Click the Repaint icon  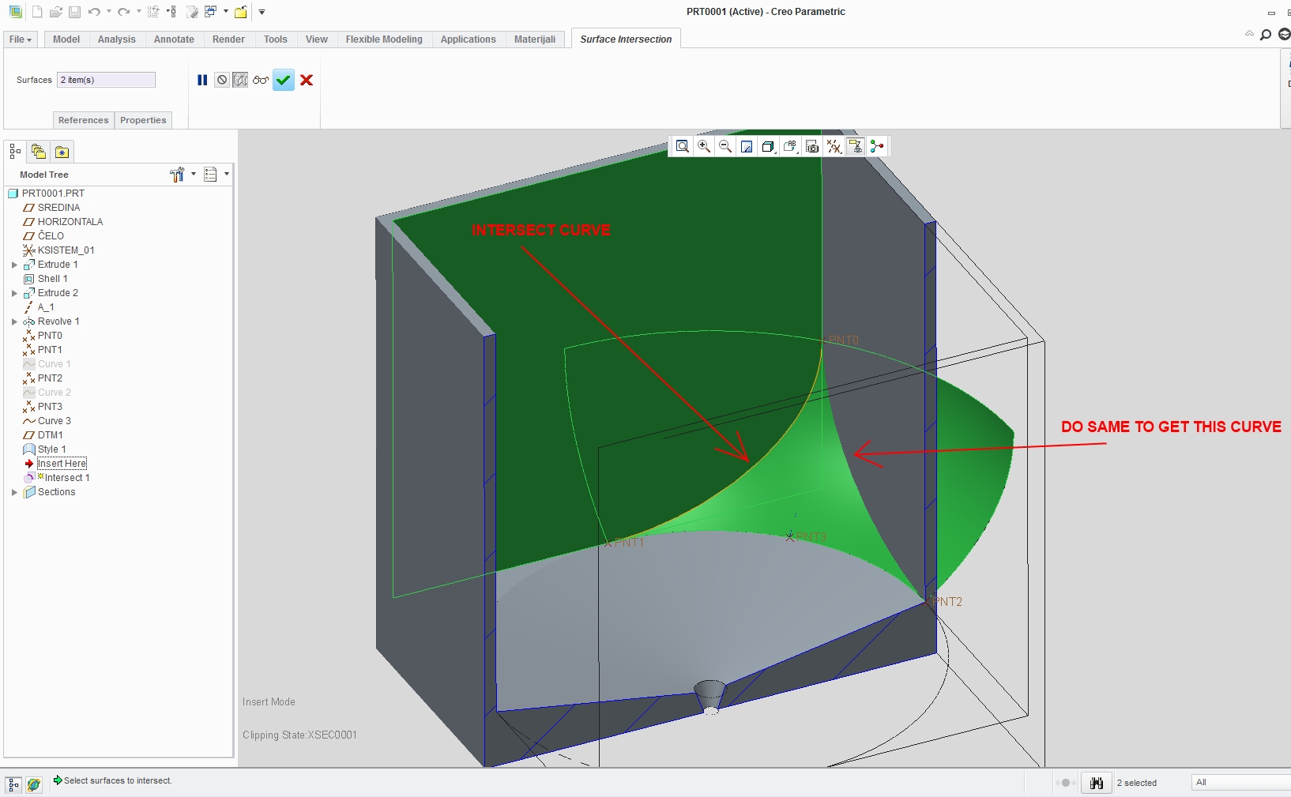747,146
